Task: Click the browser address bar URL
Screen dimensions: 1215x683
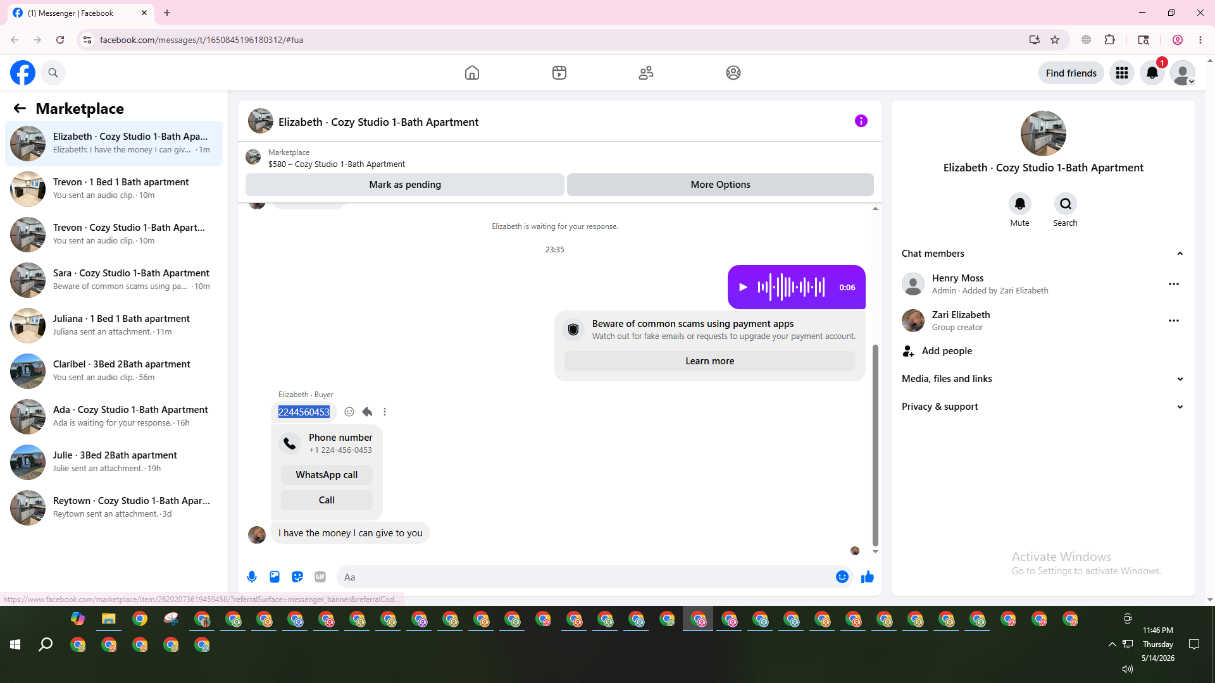Action: [x=201, y=40]
